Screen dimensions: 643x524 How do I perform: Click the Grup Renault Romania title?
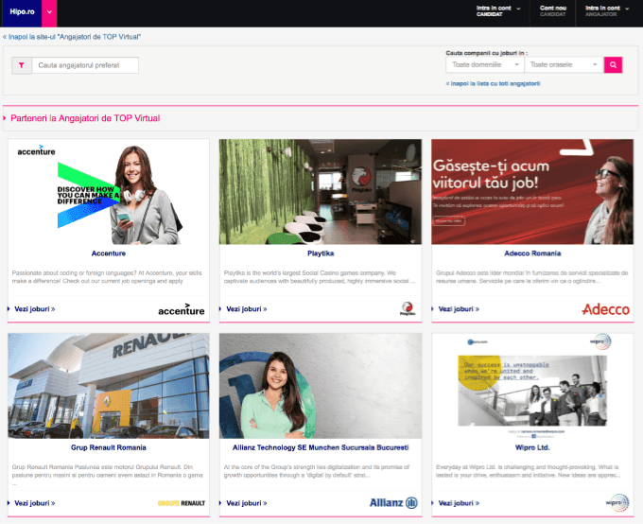[x=109, y=447]
